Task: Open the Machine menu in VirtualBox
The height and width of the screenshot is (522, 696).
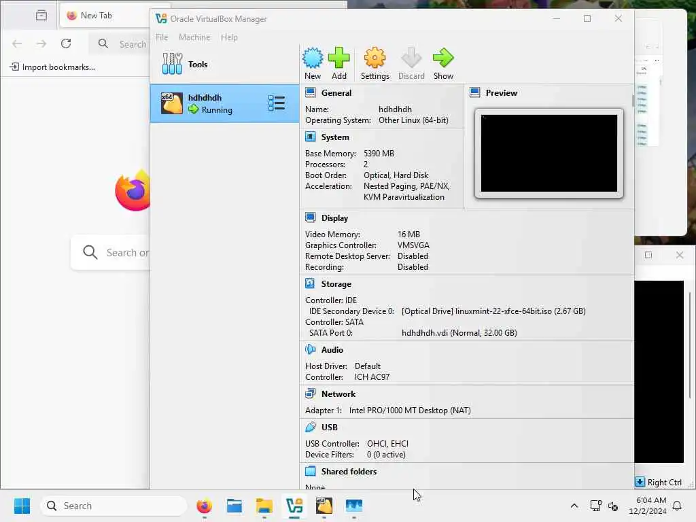Action: point(194,37)
